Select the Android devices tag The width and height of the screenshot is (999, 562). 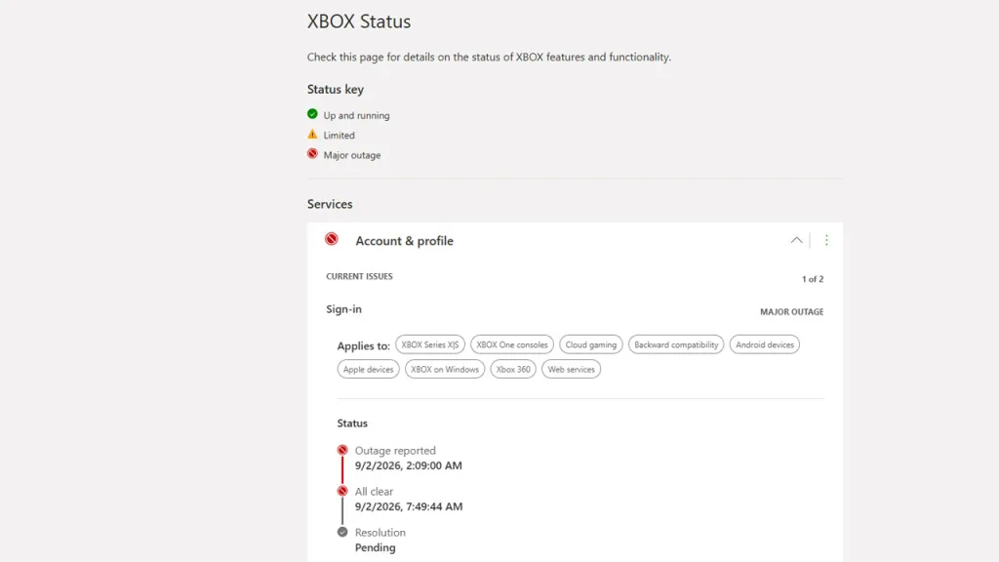point(765,344)
